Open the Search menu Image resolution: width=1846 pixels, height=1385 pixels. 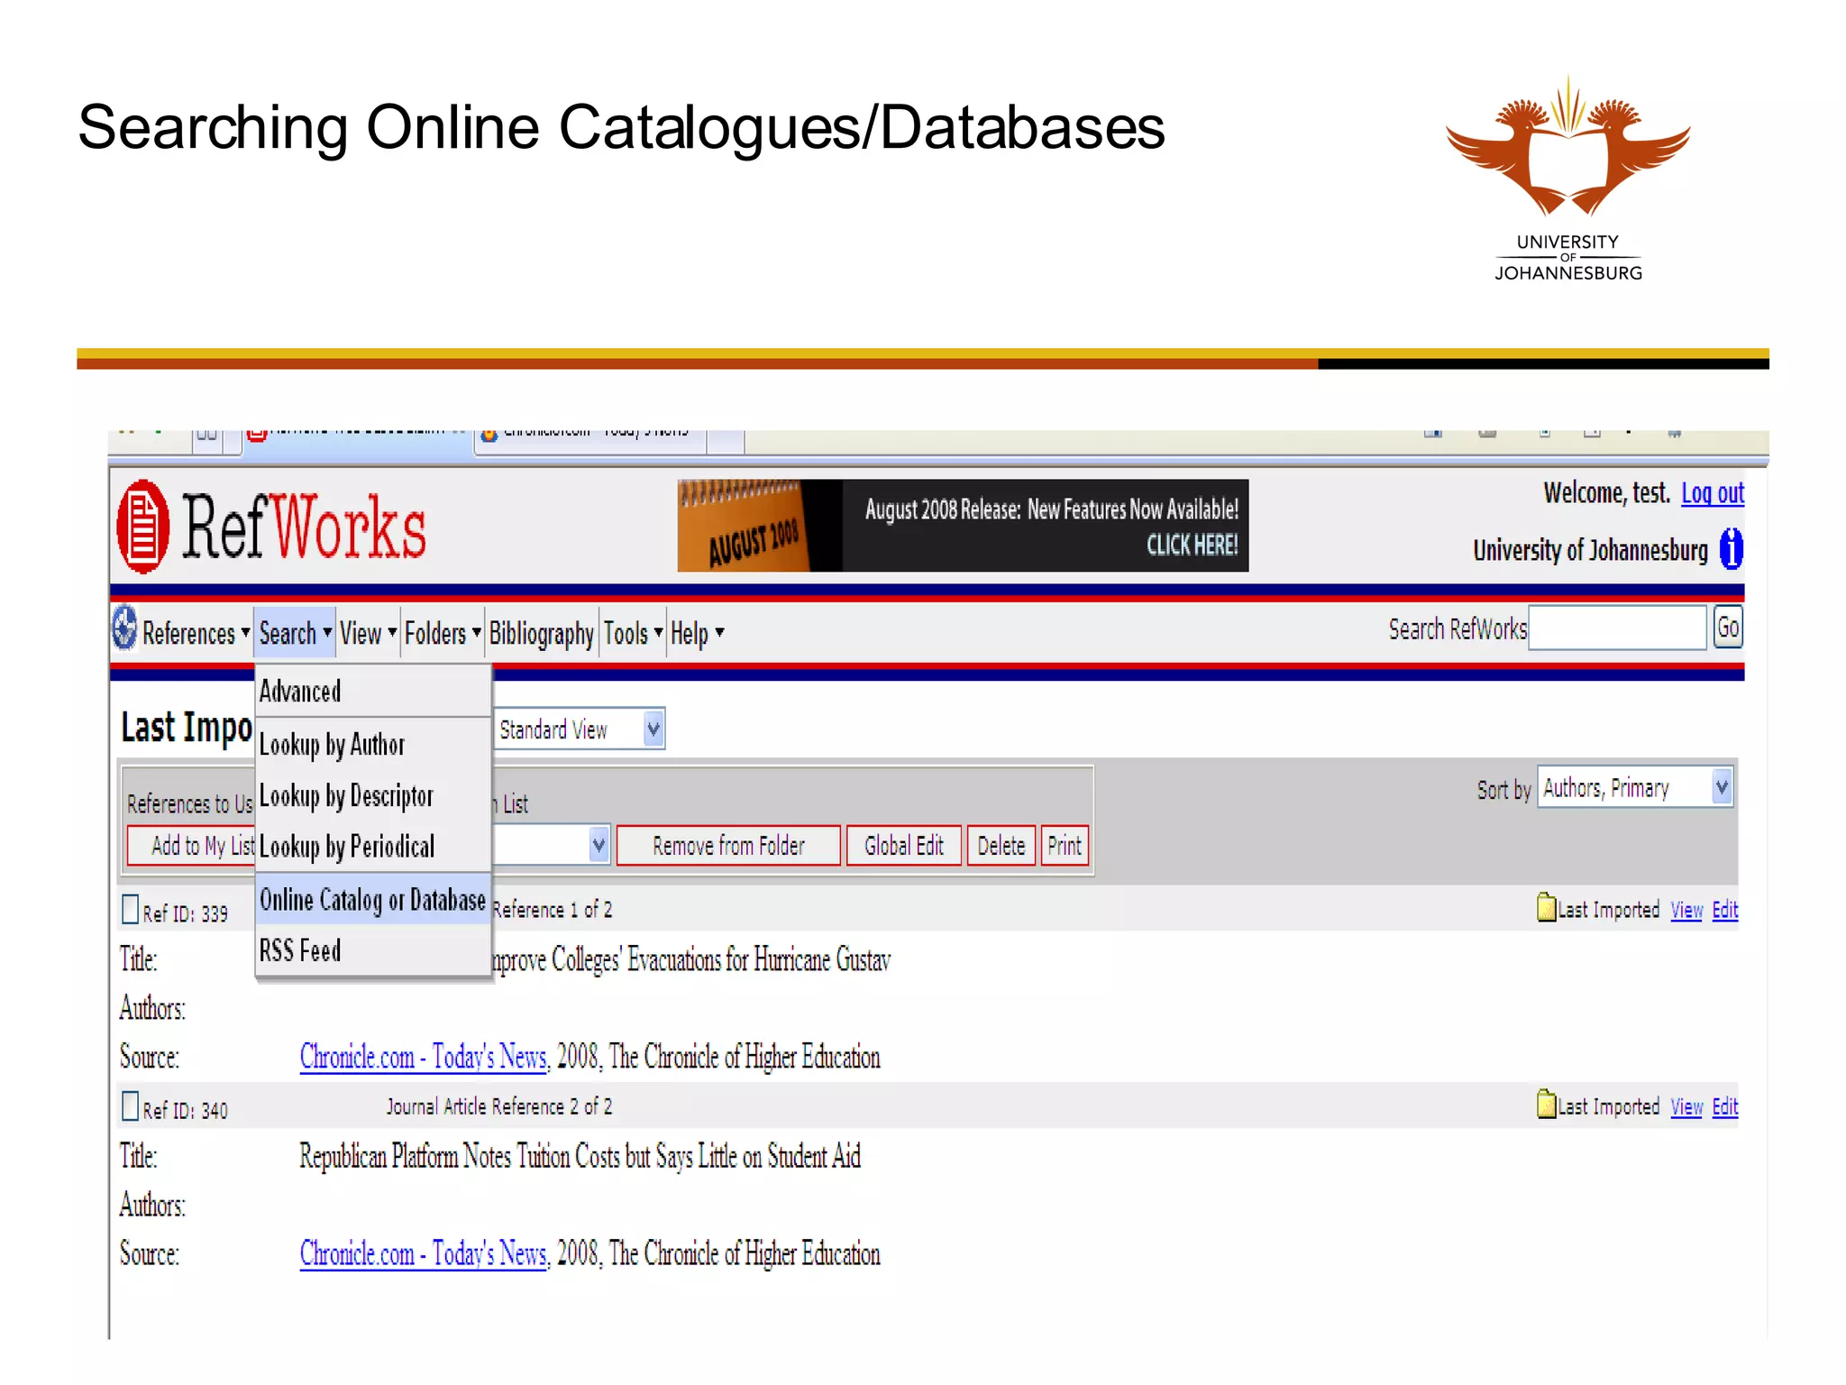point(295,633)
